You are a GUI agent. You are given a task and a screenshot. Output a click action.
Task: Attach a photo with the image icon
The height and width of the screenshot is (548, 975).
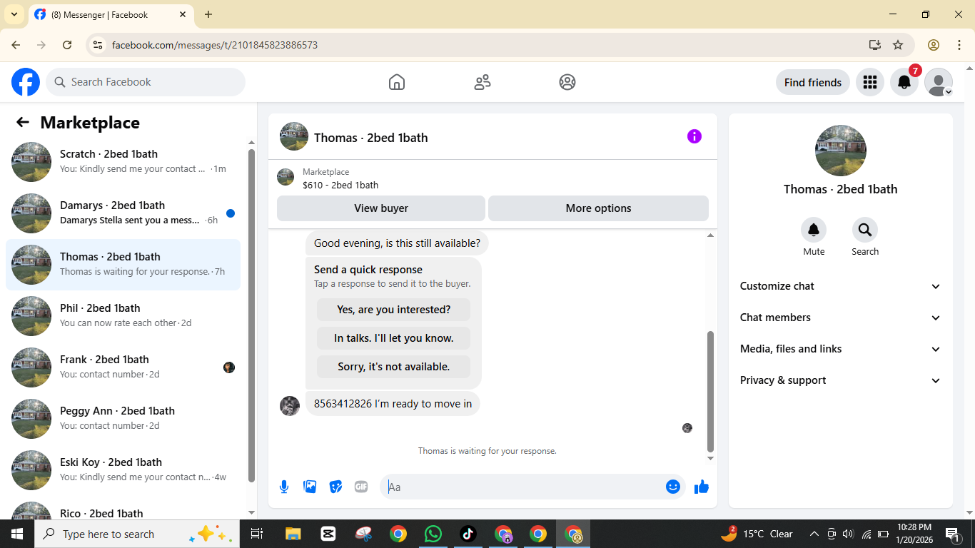pos(310,487)
